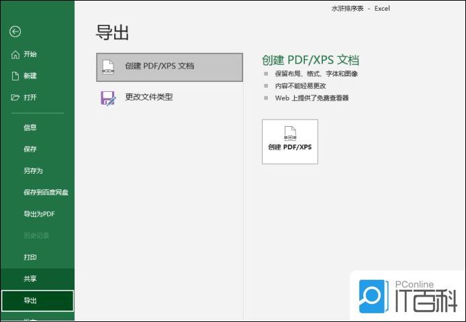Screen dimensions: 466x322
Task: Click the bullet text 保留布局、格式、字体和图像
Action: [x=316, y=74]
